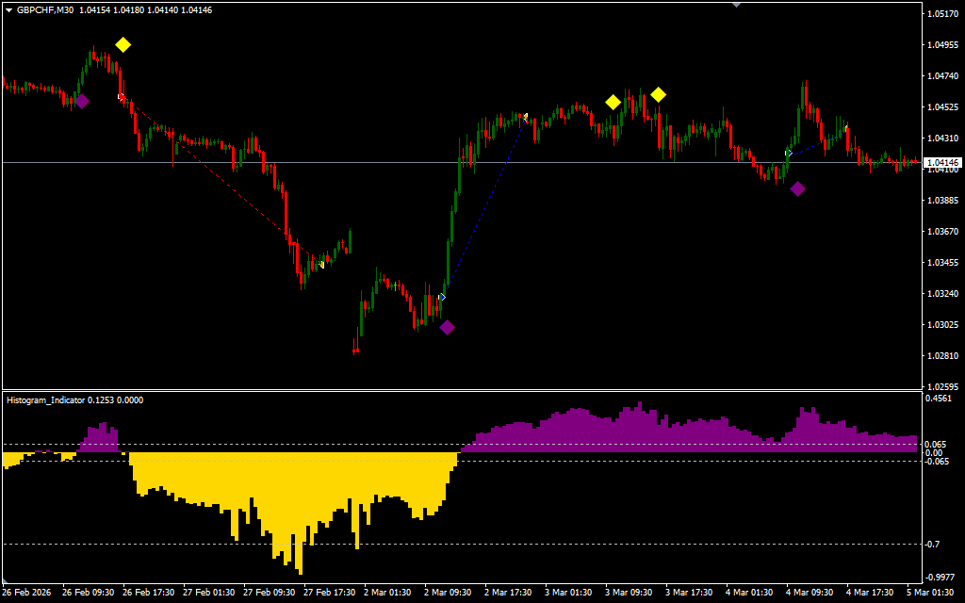Viewport: 965px width, 603px height.
Task: Click the rightmost purple diamond signal
Action: (798, 188)
